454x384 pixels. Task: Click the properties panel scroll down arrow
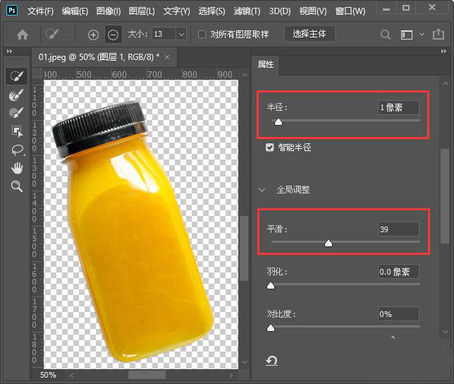(445, 331)
